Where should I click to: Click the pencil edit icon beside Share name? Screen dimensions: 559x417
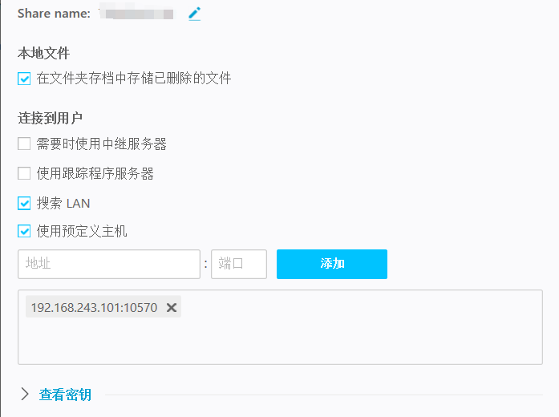194,14
